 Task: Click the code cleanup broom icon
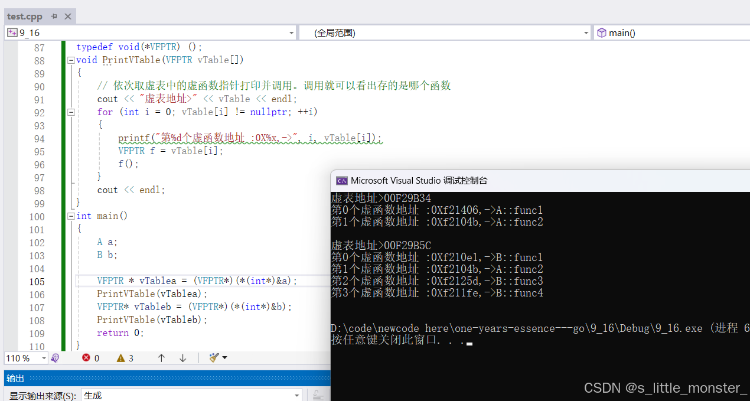coord(214,358)
